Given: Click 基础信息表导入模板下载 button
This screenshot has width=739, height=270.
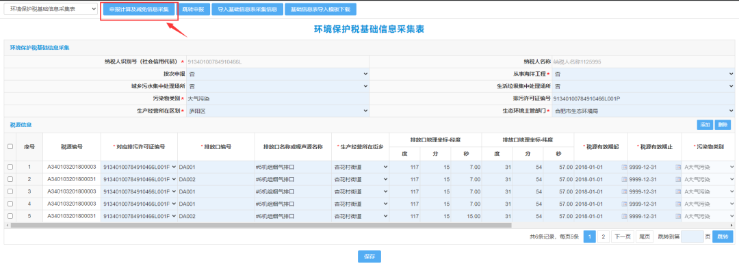Looking at the screenshot, I should (320, 10).
